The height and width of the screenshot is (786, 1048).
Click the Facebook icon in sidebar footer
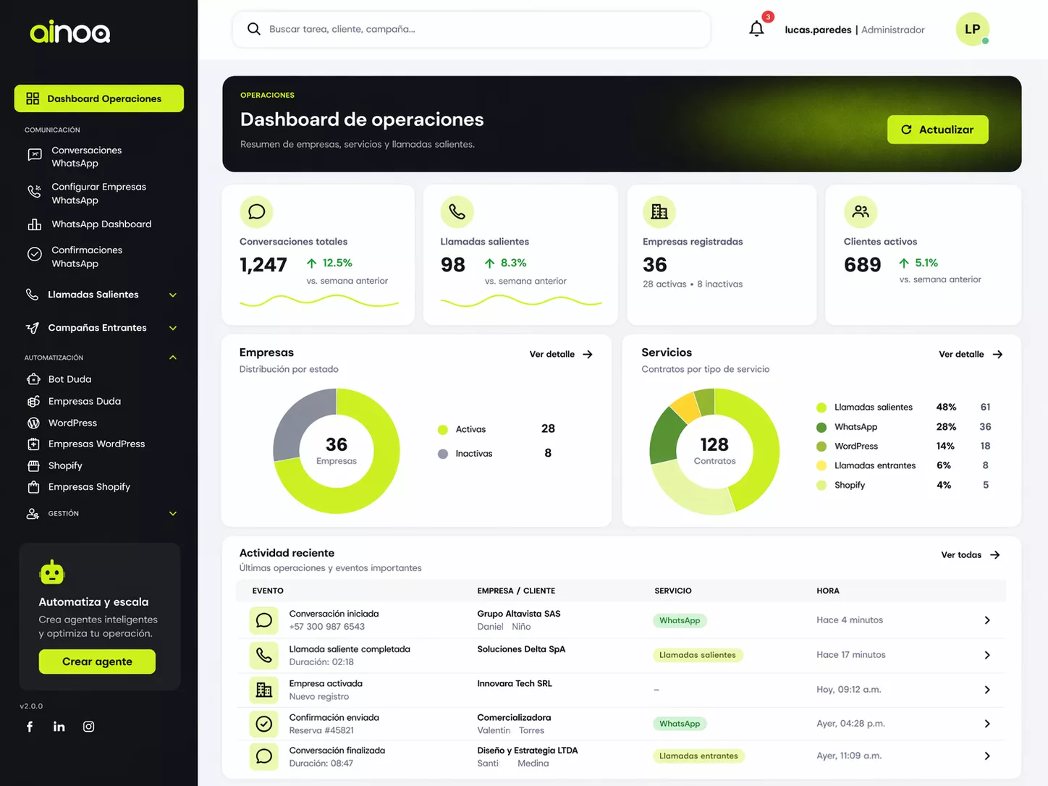click(30, 727)
